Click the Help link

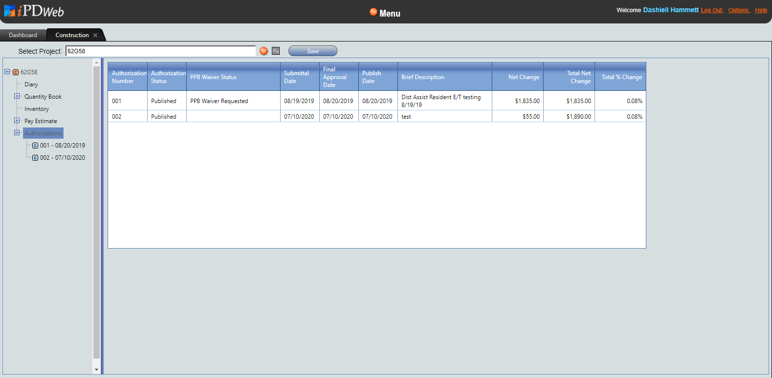[x=761, y=10]
